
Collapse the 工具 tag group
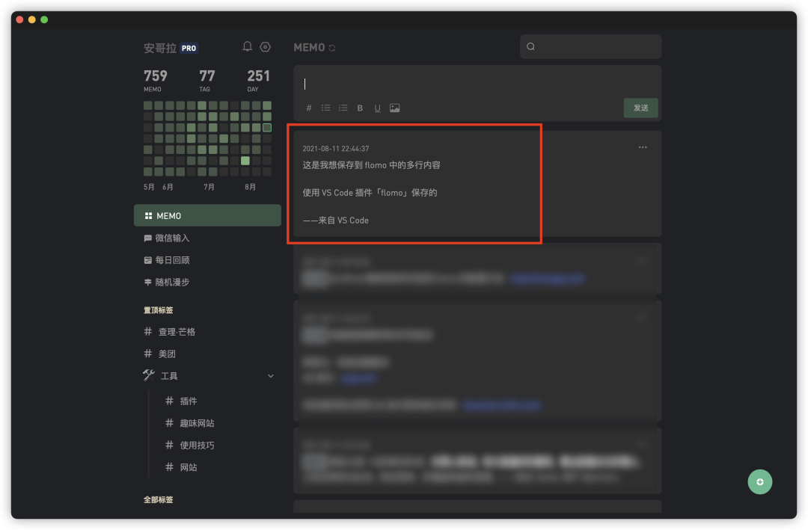(x=270, y=376)
